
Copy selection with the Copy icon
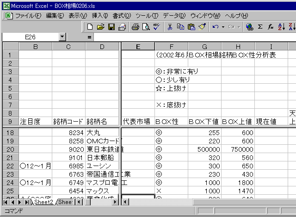pos(180,27)
